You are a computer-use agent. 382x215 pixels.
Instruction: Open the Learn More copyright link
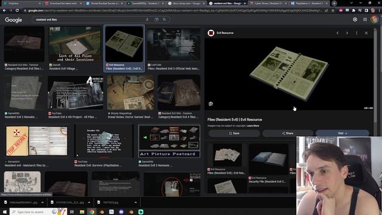(253, 126)
